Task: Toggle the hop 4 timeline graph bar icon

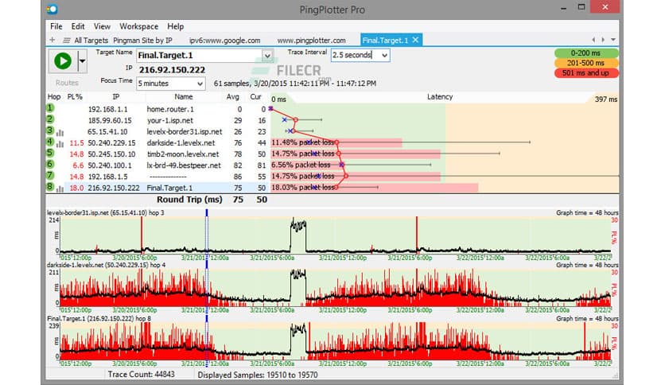Action: [x=60, y=144]
